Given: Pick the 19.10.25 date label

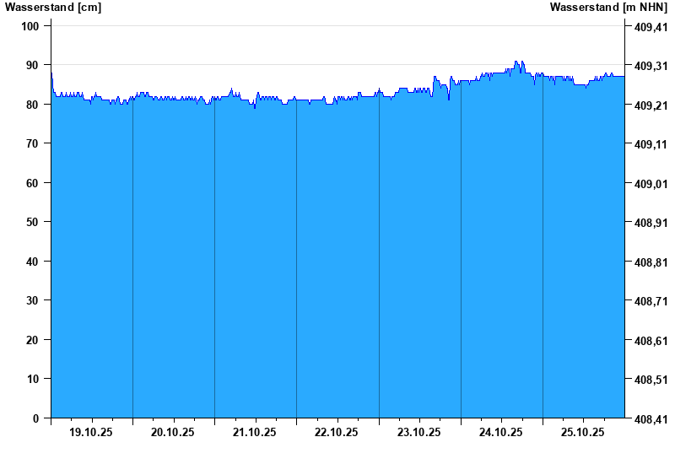Looking at the screenshot, I should pyautogui.click(x=91, y=432).
